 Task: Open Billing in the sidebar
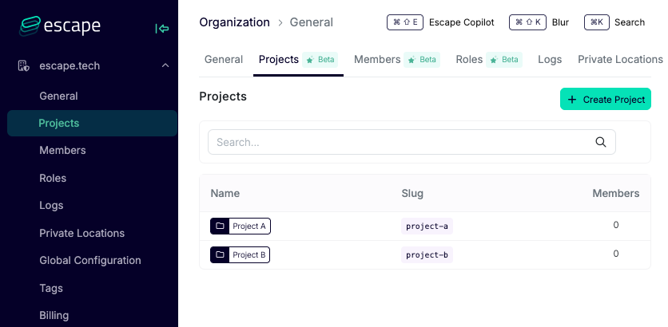tap(54, 316)
